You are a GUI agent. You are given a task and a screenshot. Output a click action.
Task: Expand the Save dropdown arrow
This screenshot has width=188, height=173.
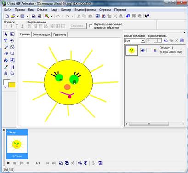pyautogui.click(x=27, y=16)
